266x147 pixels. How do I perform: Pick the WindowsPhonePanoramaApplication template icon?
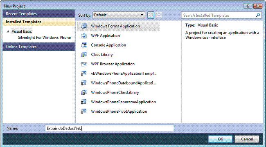pos(84,102)
